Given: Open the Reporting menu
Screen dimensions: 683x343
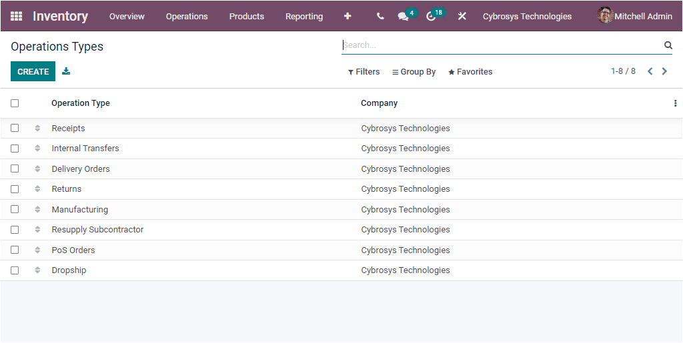Looking at the screenshot, I should point(303,16).
